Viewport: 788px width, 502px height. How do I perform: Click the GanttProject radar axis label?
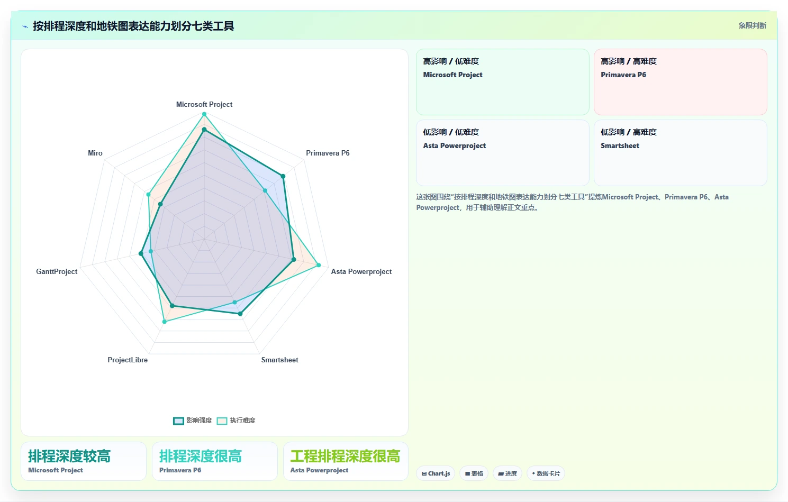click(x=57, y=271)
